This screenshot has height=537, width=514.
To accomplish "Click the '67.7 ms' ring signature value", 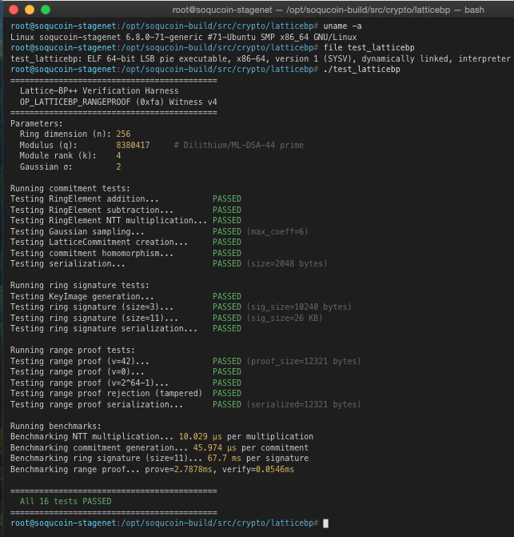I will click(x=224, y=458).
